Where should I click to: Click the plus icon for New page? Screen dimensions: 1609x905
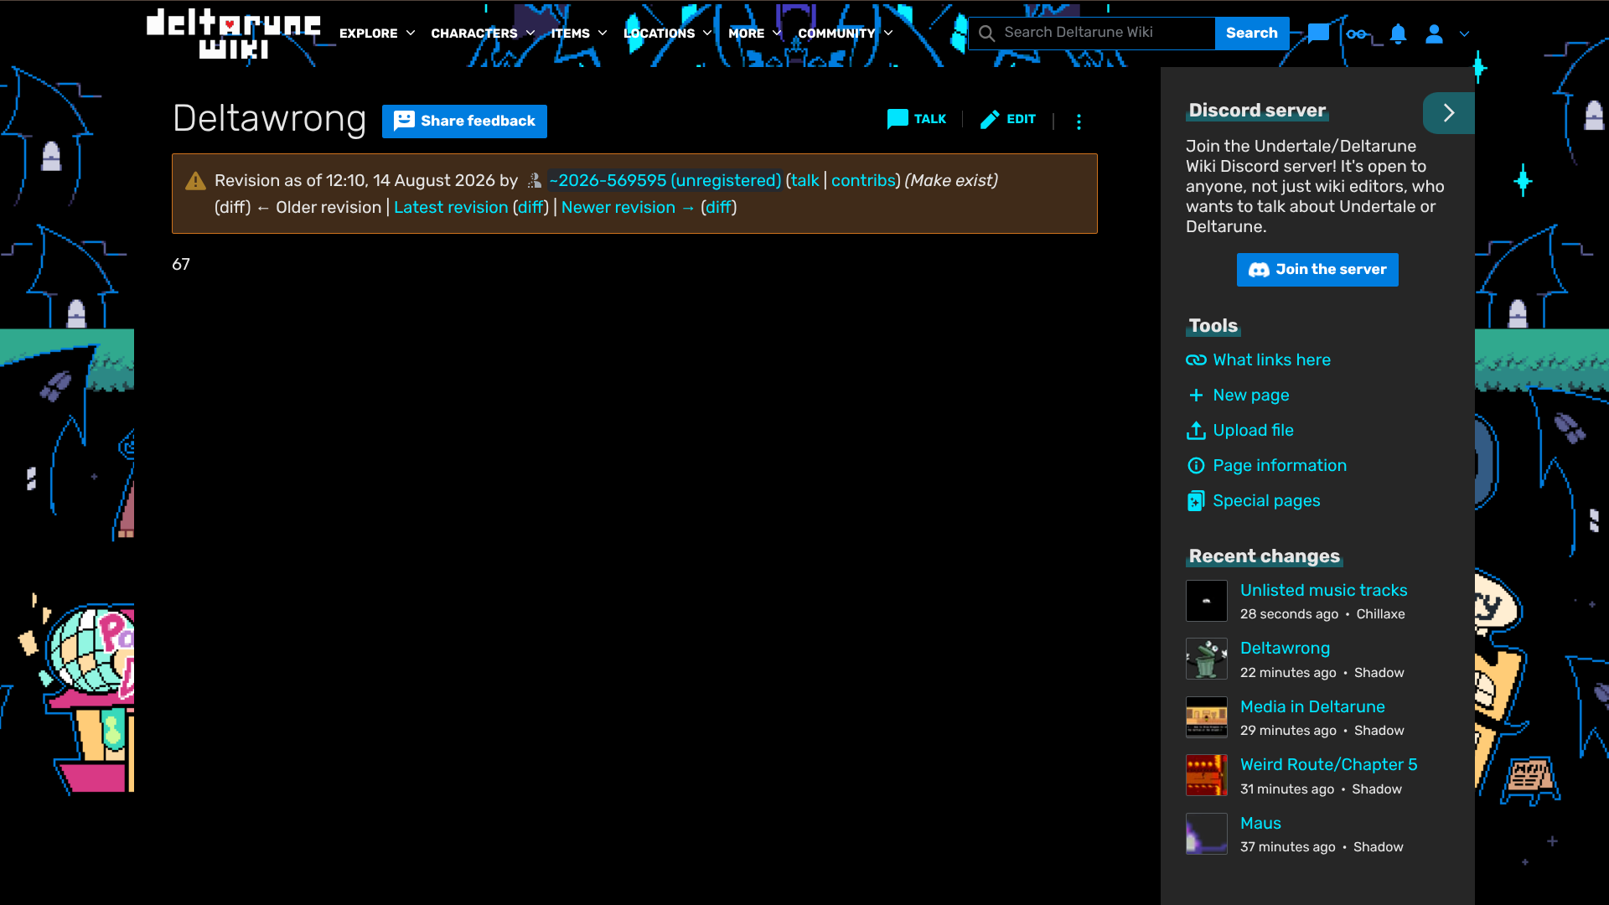pos(1196,395)
